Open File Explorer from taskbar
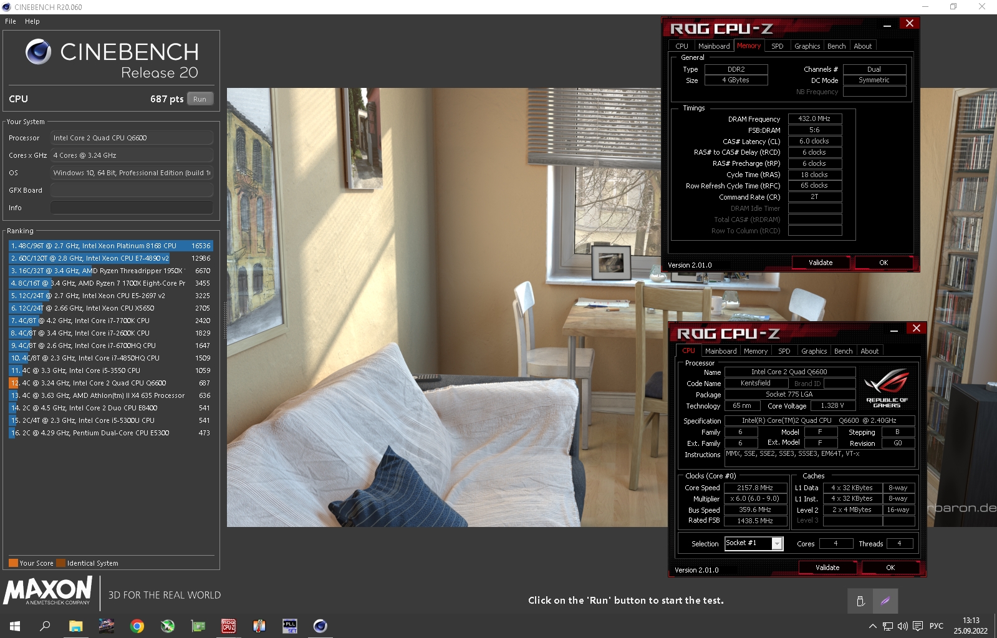 75,626
